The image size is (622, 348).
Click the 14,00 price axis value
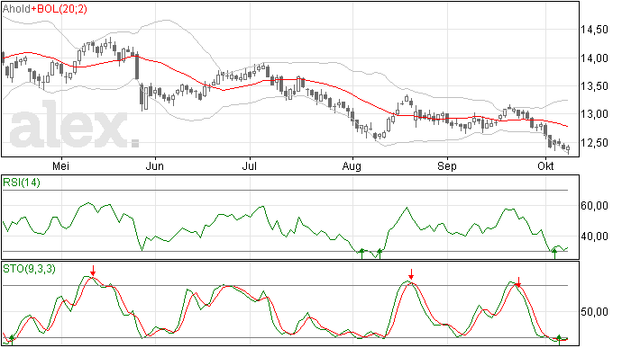pyautogui.click(x=594, y=58)
